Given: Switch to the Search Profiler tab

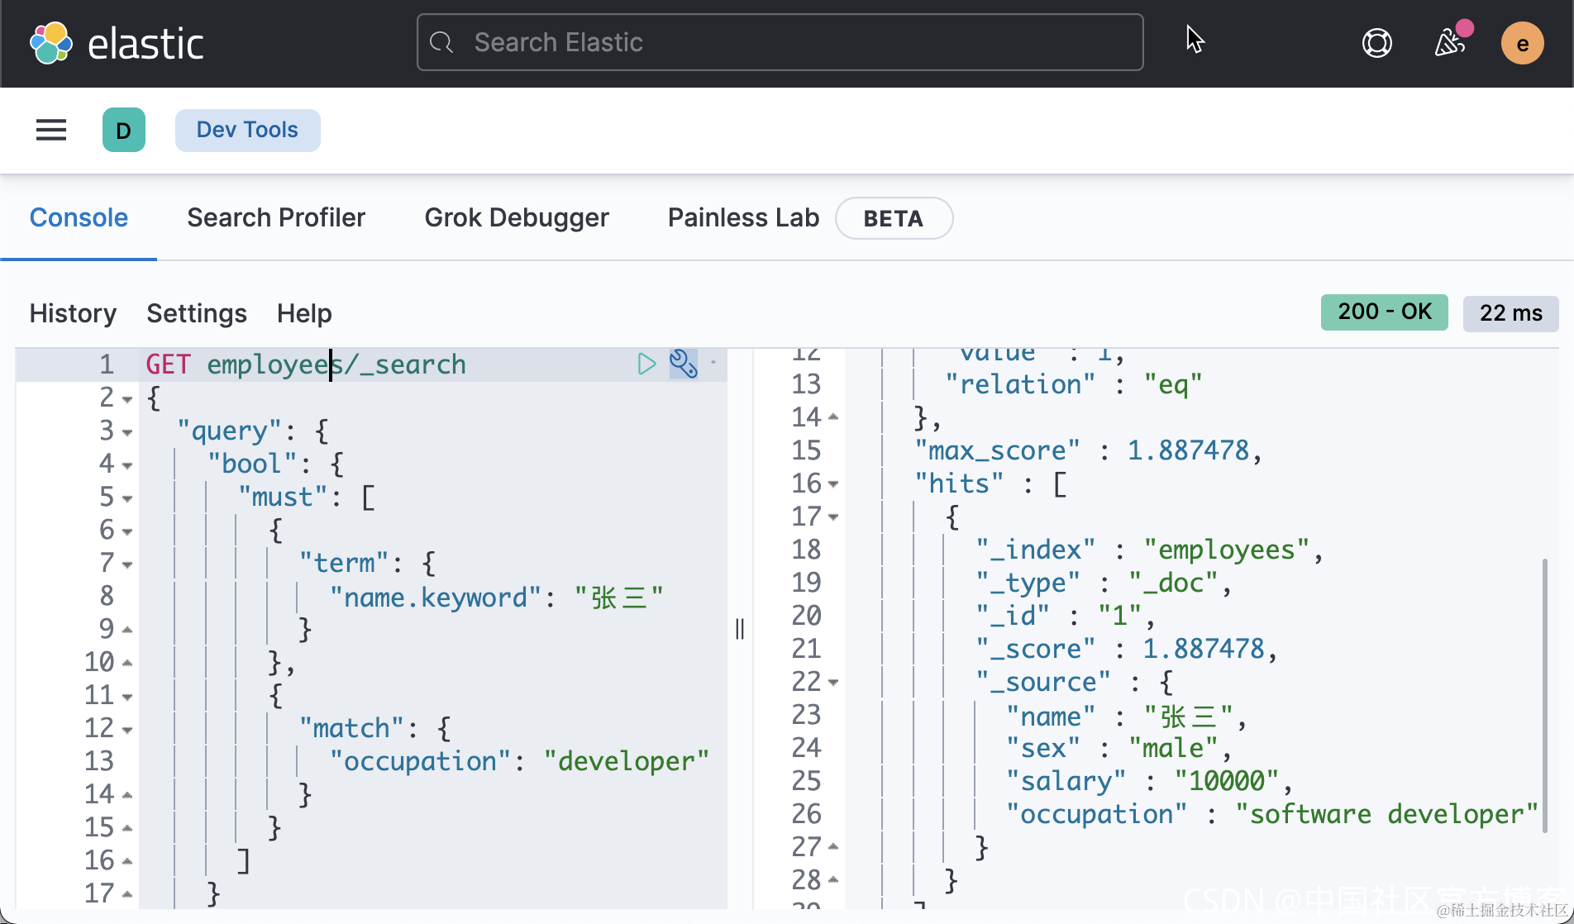Looking at the screenshot, I should coord(276,217).
